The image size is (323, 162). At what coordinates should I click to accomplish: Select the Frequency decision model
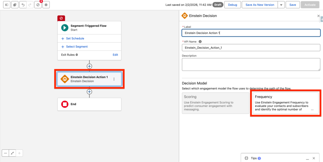click(285, 103)
